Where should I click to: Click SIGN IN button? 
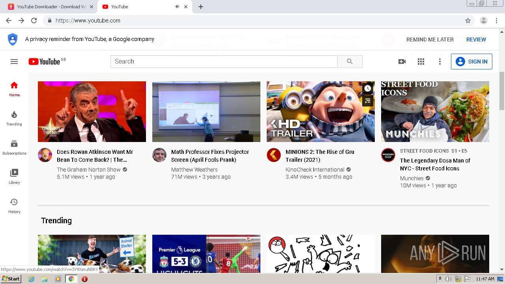pyautogui.click(x=471, y=62)
